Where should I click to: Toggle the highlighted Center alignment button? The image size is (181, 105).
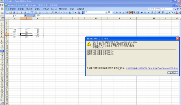[x=131, y=12]
